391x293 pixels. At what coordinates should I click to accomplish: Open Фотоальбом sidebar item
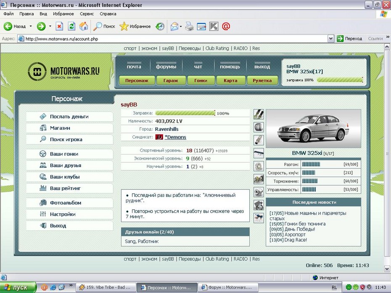coord(69,203)
